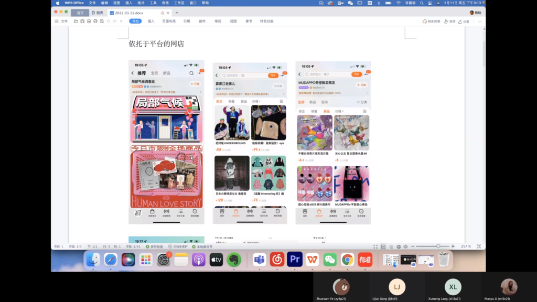
Task: Open the 审阅 ribbon tab
Action: (x=218, y=21)
